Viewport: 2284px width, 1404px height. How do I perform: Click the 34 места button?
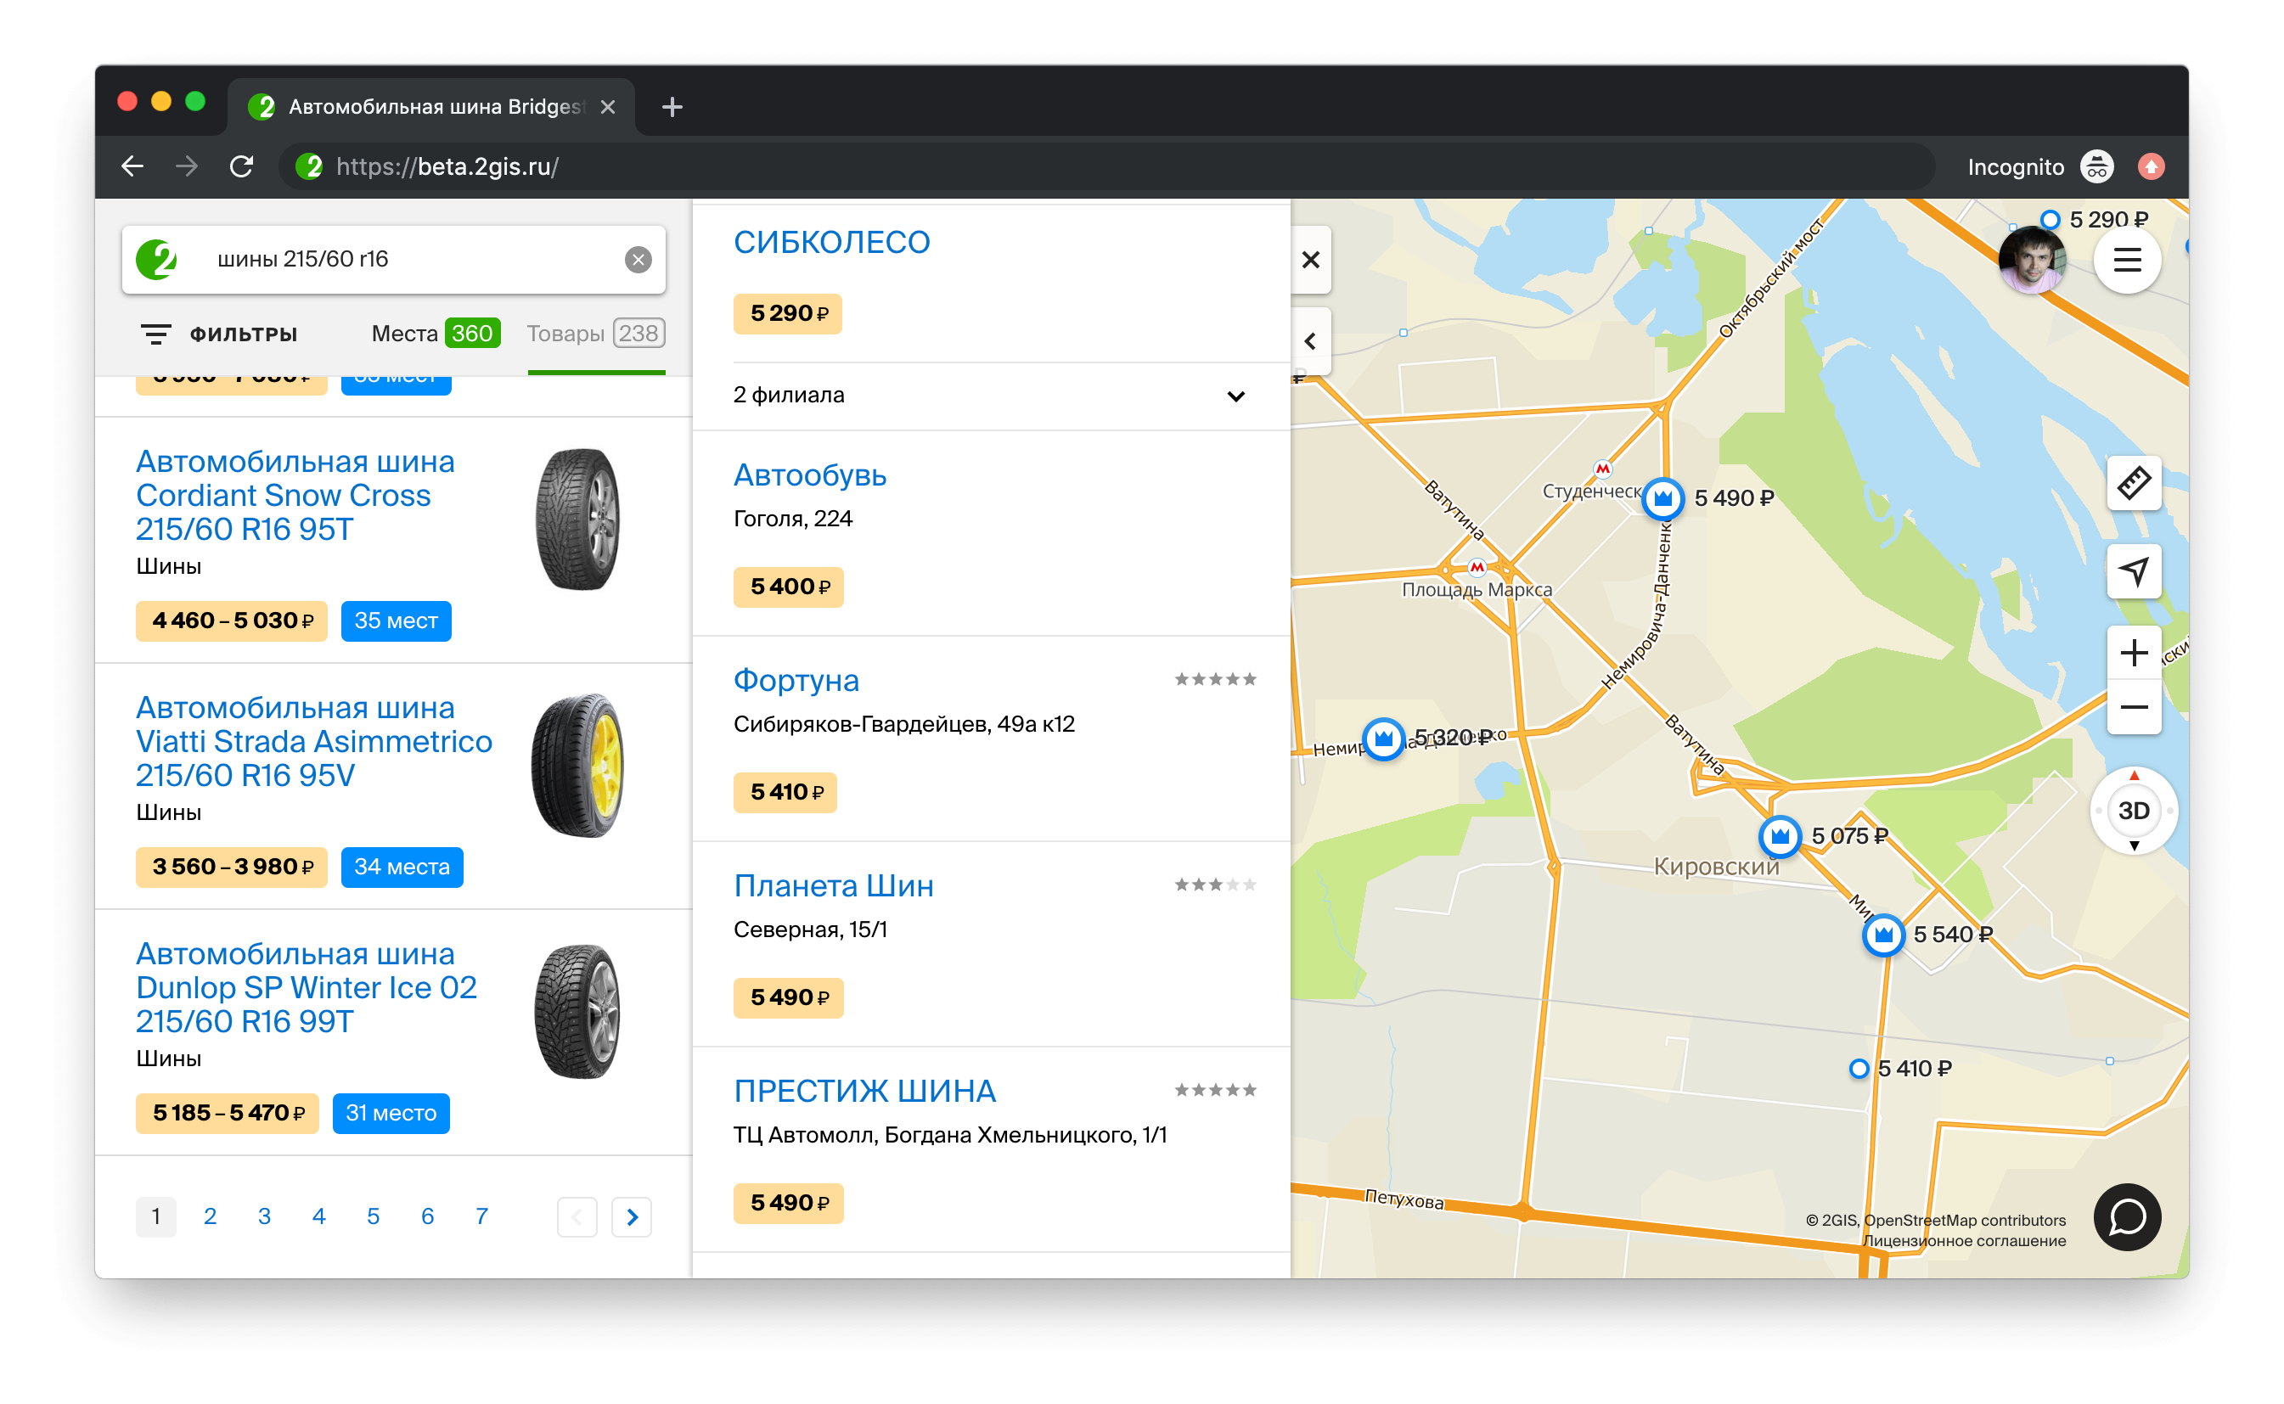[x=402, y=868]
